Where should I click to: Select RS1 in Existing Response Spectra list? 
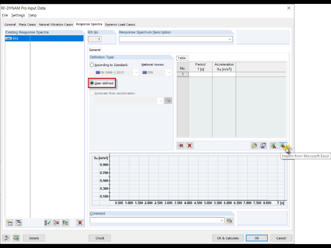click(x=44, y=38)
